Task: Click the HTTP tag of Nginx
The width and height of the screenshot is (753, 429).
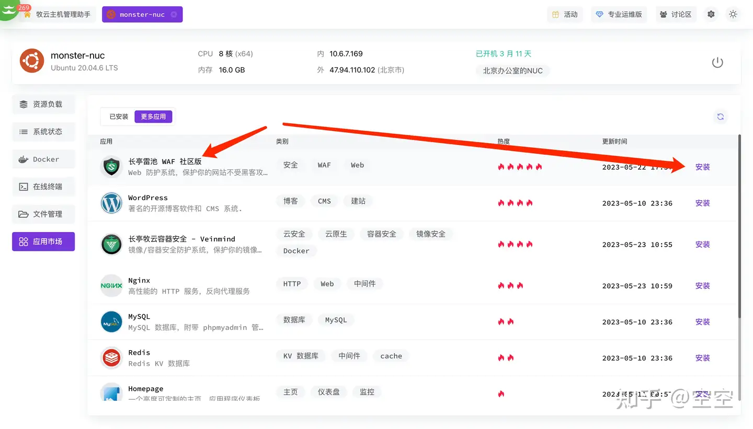Action: click(292, 284)
